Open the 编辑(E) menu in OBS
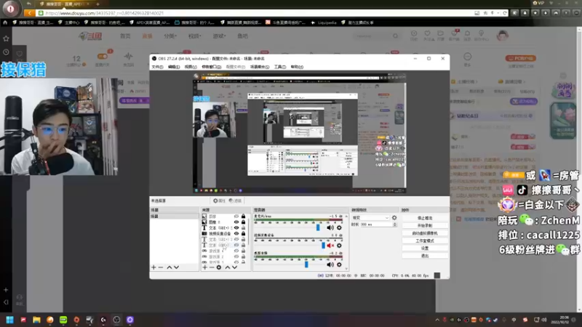582x327 pixels. click(174, 67)
